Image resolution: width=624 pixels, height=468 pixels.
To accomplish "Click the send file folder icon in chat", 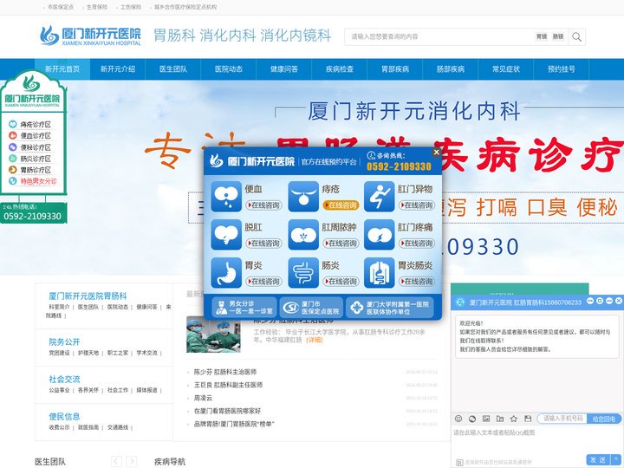I will pos(500,419).
